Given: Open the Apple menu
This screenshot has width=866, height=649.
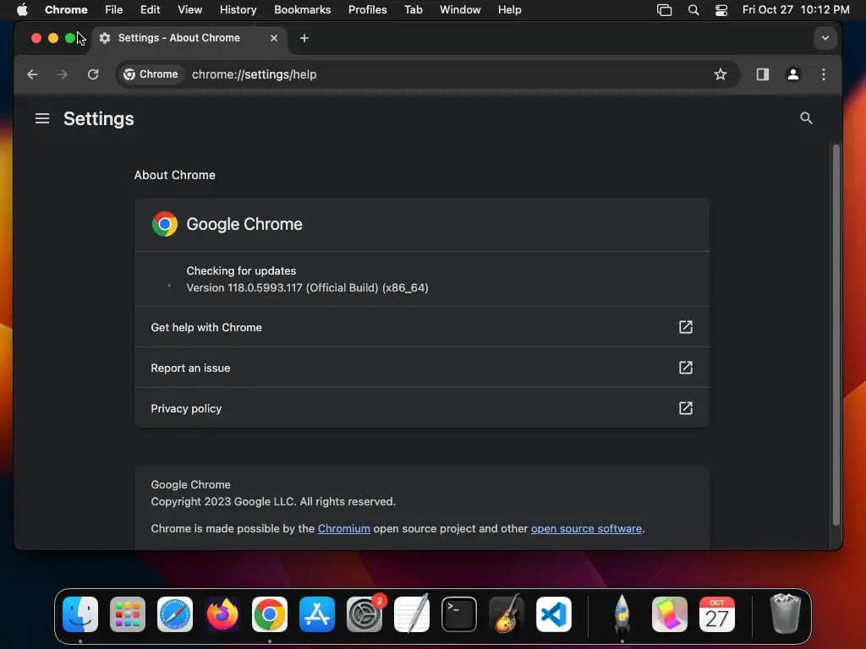Looking at the screenshot, I should pyautogui.click(x=22, y=10).
